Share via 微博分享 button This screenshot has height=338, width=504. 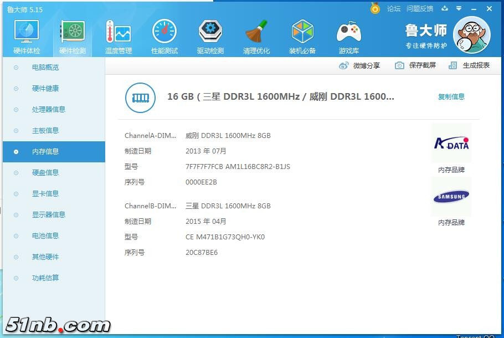click(x=360, y=65)
